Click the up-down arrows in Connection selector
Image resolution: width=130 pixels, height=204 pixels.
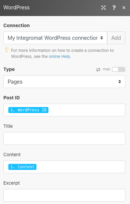pos(102,38)
